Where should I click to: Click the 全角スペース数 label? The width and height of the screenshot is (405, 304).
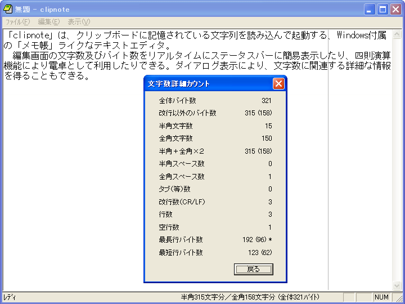click(182, 177)
